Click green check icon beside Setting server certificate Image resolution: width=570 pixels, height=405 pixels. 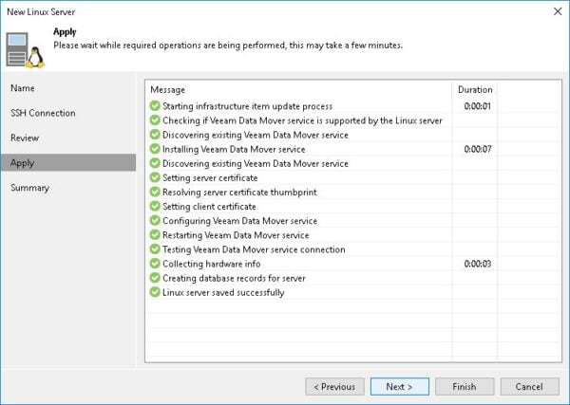click(155, 177)
